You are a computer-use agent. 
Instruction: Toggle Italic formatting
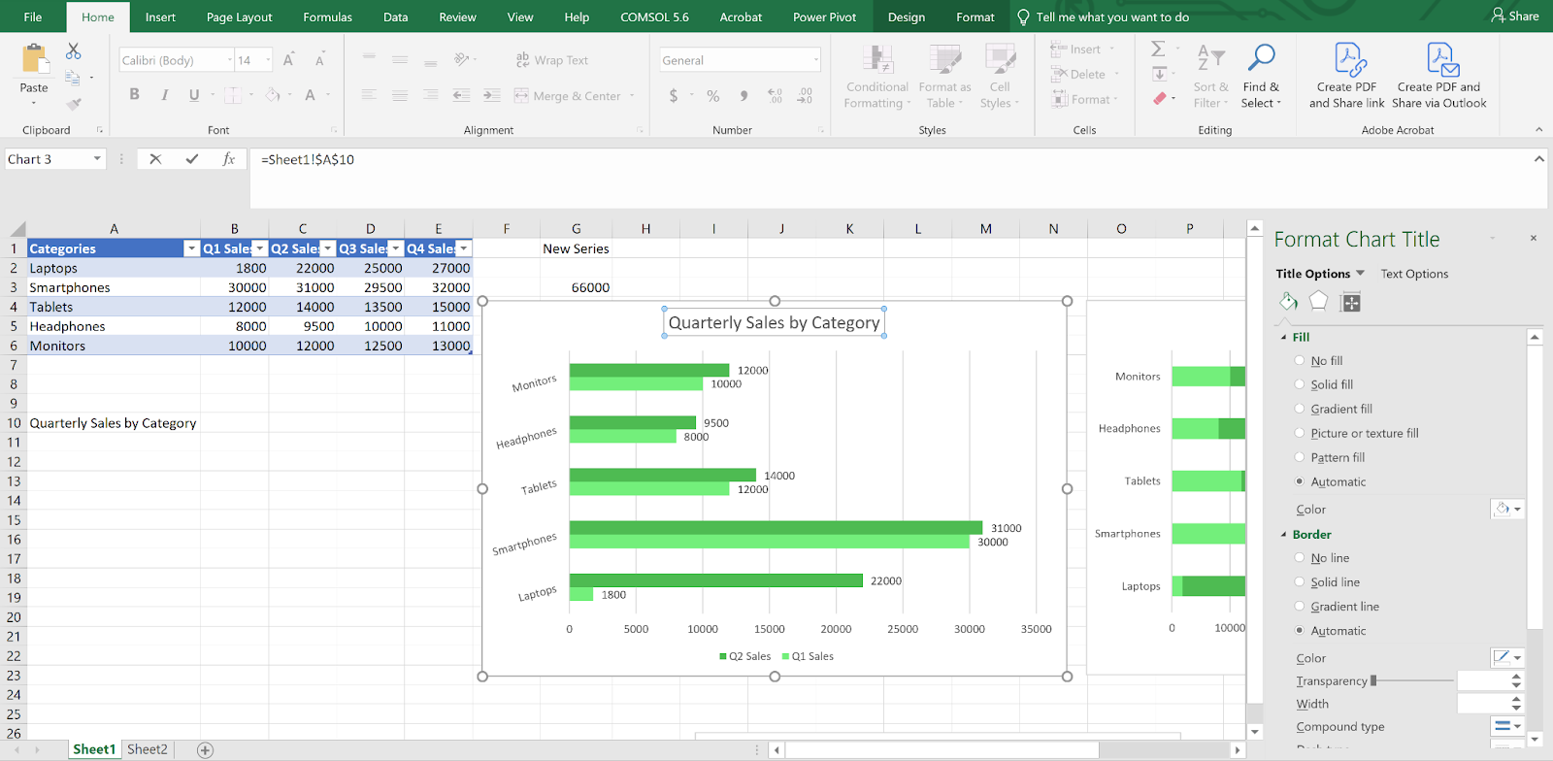point(164,95)
